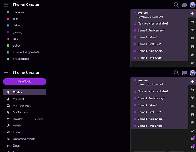Open search in the upper header
This screenshot has width=196, height=152.
pos(176,5)
